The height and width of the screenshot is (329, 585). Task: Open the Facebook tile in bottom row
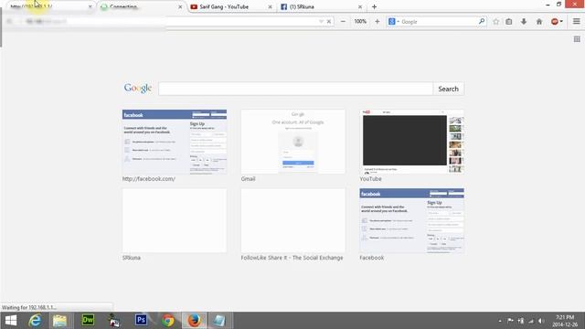(x=412, y=220)
